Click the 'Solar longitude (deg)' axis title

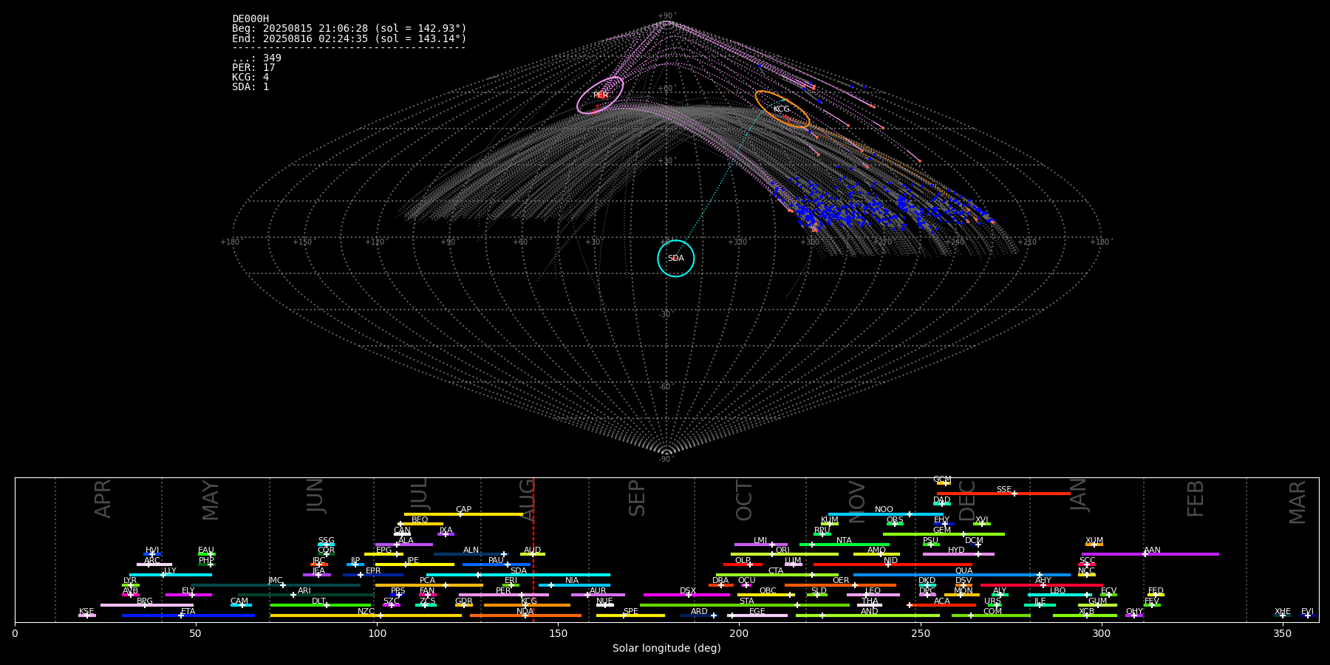[x=666, y=648]
